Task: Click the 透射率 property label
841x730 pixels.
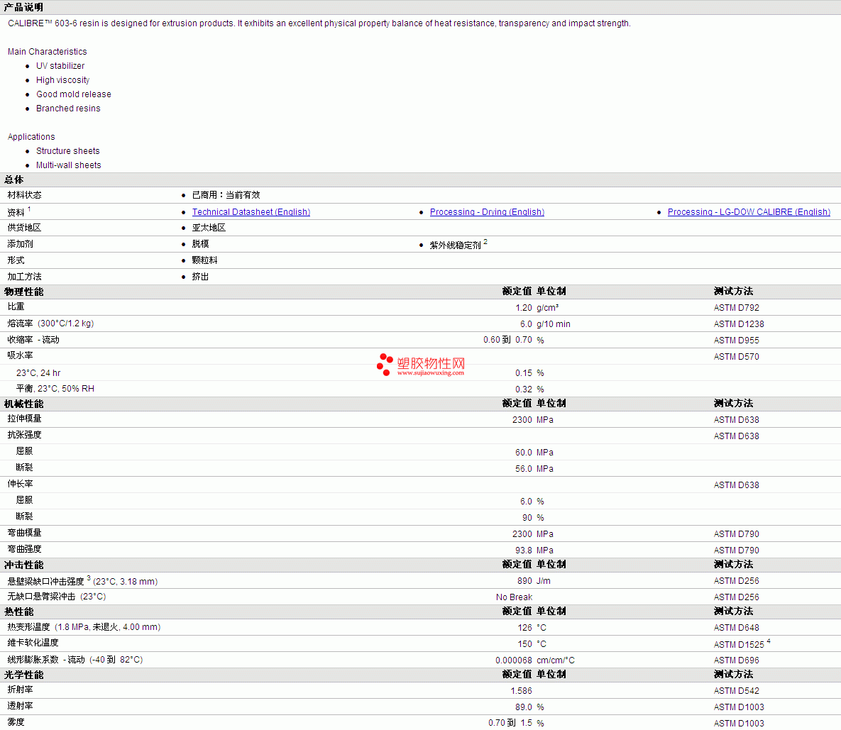Action: (x=20, y=706)
